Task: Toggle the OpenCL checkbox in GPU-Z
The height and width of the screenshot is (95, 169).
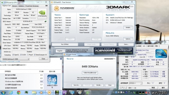Action: (x=13, y=55)
